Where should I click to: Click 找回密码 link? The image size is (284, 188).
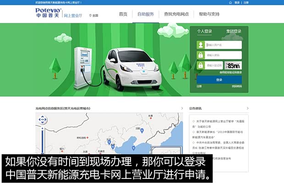(237, 86)
